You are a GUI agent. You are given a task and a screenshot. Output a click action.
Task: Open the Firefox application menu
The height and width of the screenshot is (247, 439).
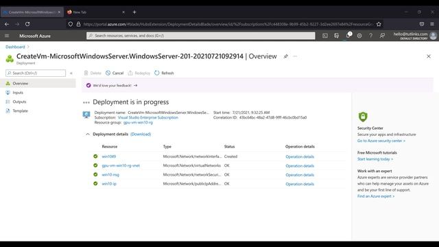point(432,24)
